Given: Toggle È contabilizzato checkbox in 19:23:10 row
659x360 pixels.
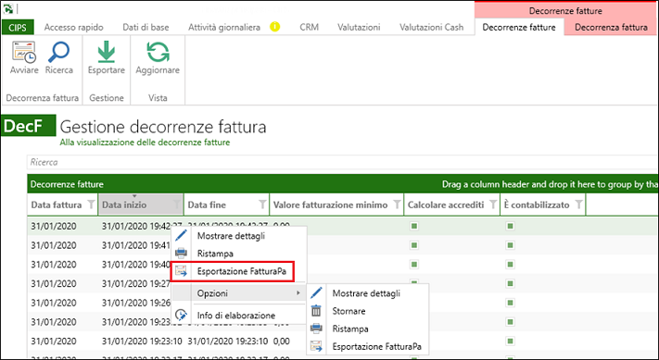Looking at the screenshot, I should tap(510, 341).
